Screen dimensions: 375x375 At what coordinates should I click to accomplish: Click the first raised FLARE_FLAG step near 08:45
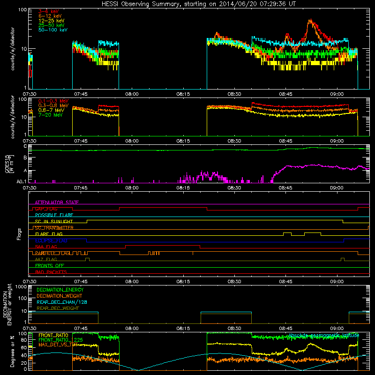(x=287, y=232)
